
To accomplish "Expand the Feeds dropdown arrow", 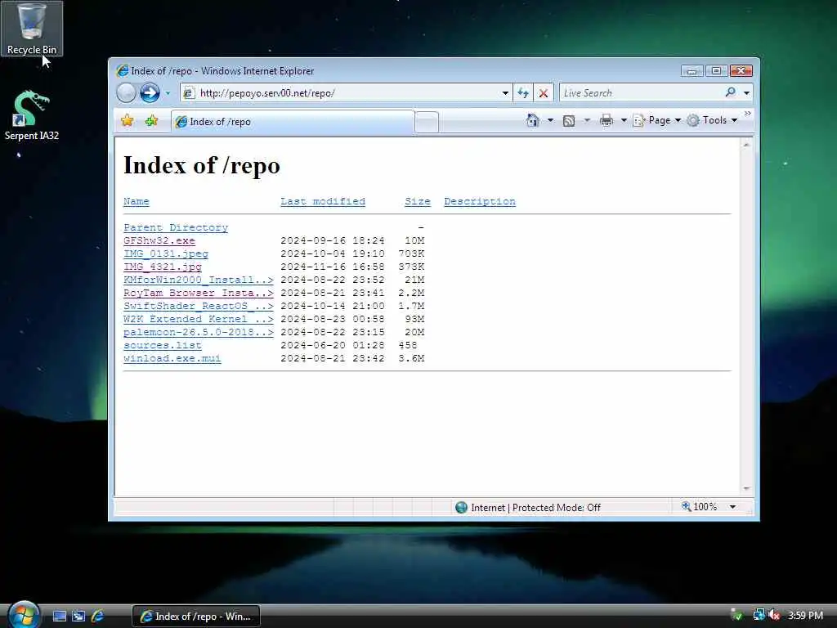I will tap(587, 121).
